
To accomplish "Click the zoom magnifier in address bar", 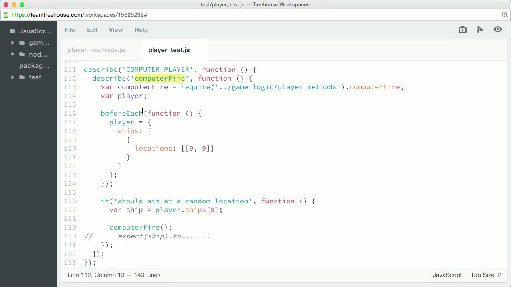I will (505, 15).
